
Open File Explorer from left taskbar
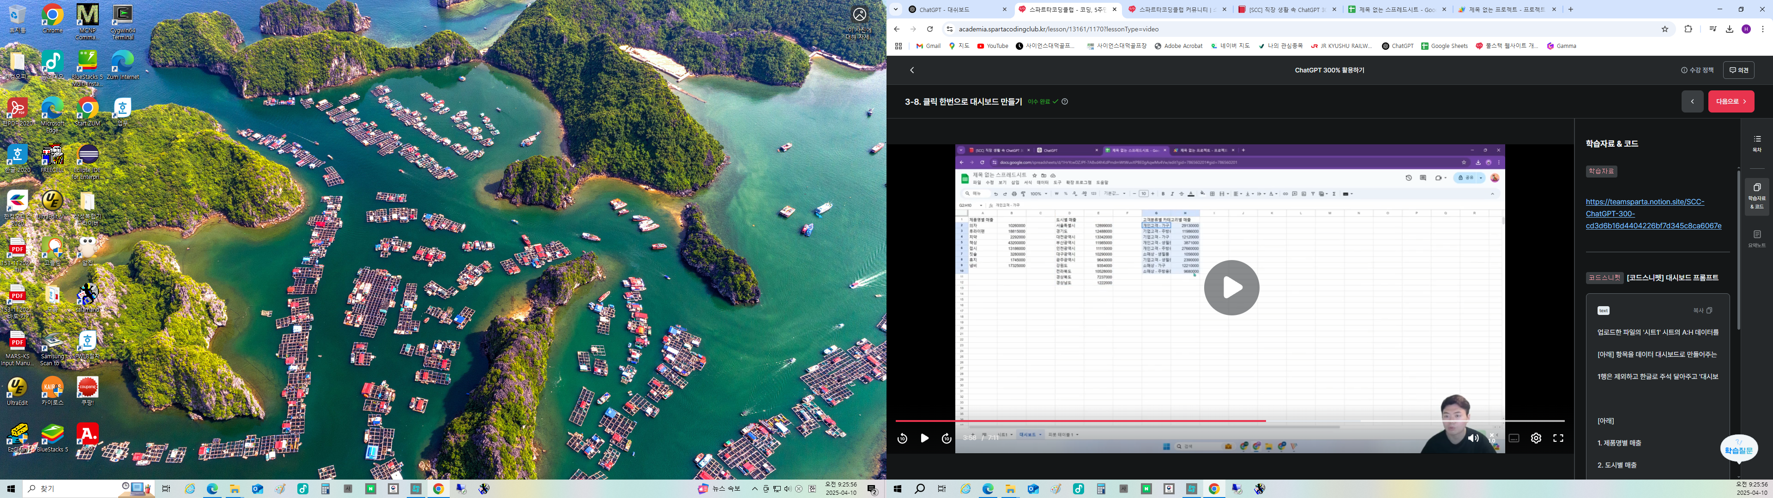click(x=235, y=489)
